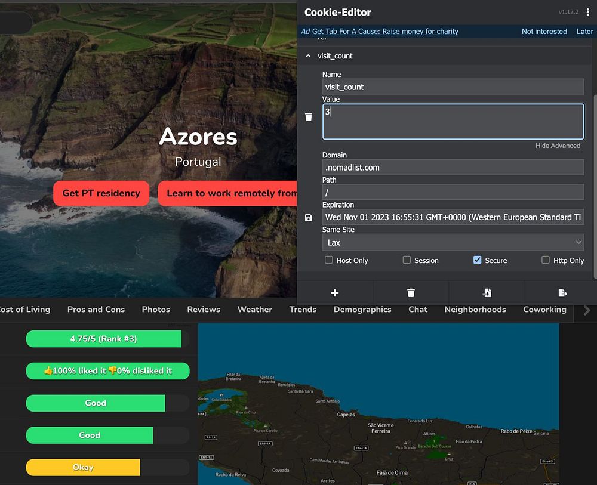
Task: Enable the Host Only checkbox
Action: coord(329,260)
